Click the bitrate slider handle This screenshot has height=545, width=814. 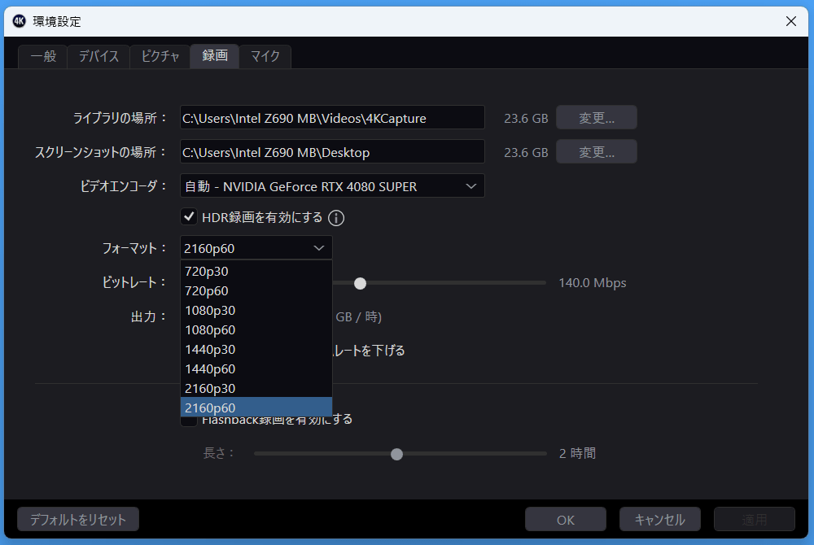pos(360,283)
